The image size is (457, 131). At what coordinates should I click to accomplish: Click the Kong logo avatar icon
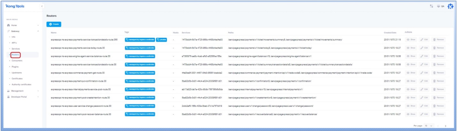451,6
